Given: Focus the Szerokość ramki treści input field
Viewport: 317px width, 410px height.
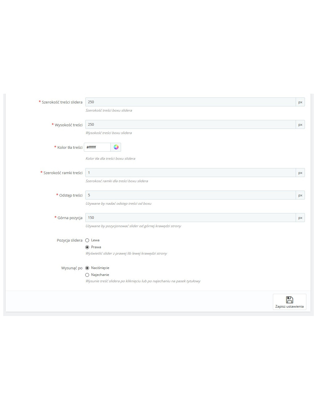Looking at the screenshot, I should pyautogui.click(x=190, y=173).
